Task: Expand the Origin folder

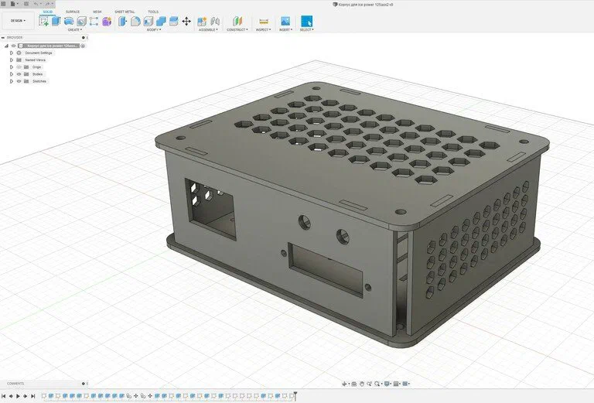Action: (12, 67)
